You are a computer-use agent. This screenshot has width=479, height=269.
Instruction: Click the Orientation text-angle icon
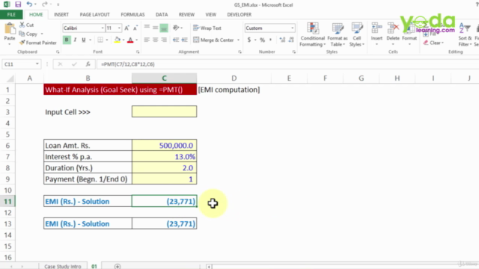pos(176,28)
